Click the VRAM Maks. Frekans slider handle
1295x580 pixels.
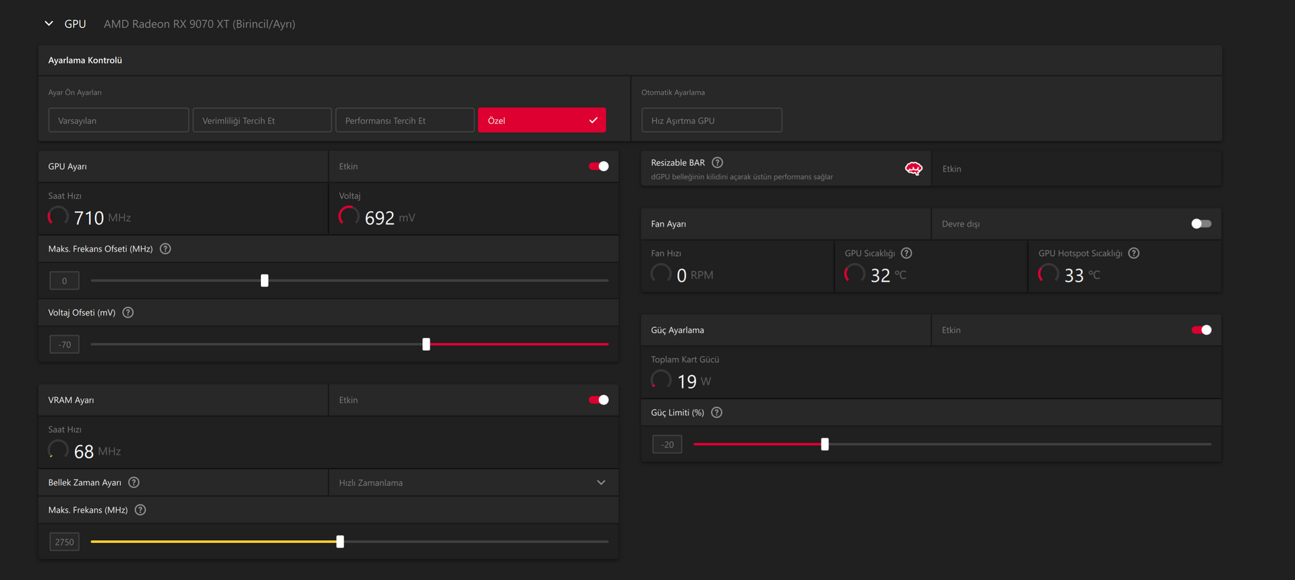tap(340, 542)
